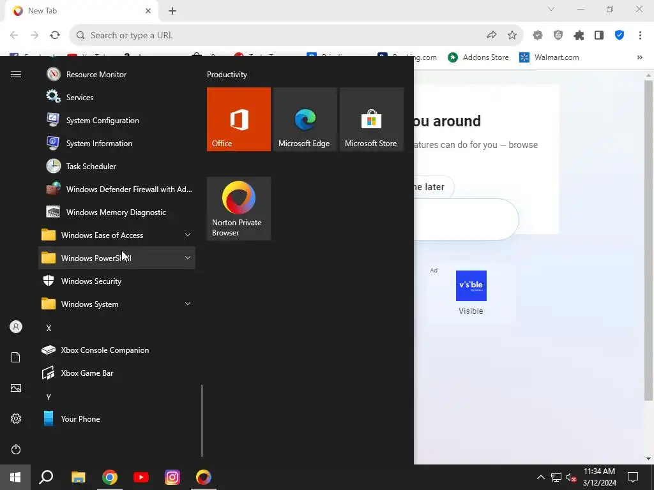Open Resource Monitor from Start list
The height and width of the screenshot is (490, 654).
117,75
